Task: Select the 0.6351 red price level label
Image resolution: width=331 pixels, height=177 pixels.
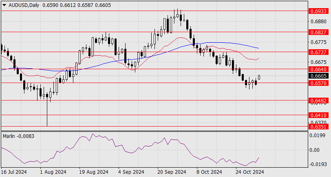Action: tap(318, 127)
